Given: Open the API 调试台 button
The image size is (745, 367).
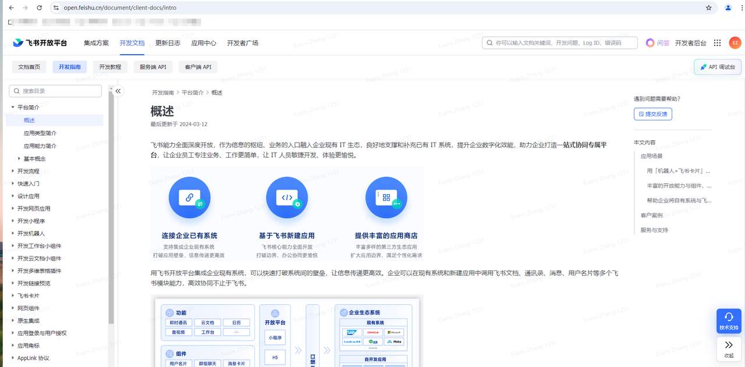Looking at the screenshot, I should (718, 67).
